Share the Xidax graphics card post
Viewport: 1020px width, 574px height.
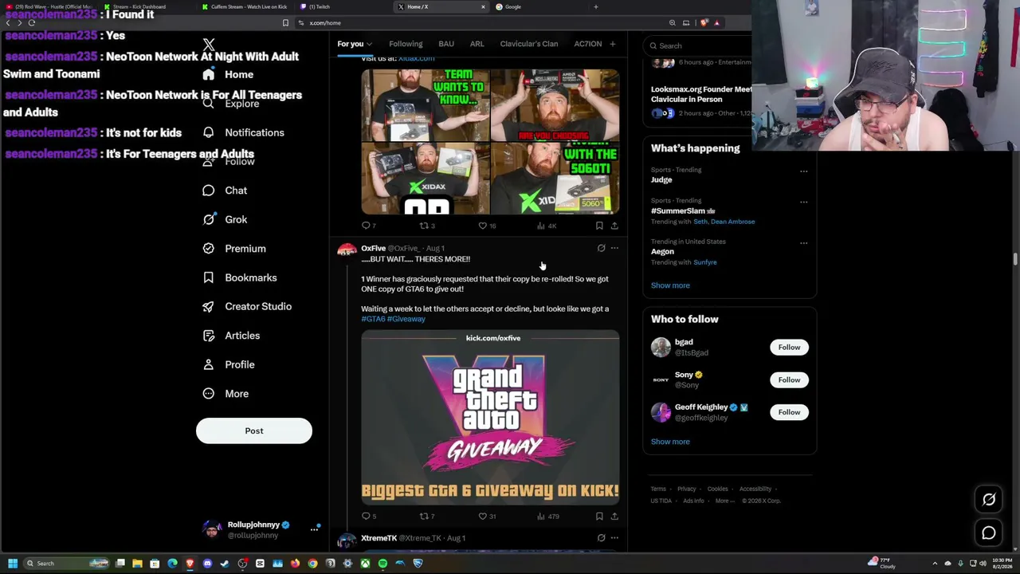tap(614, 226)
